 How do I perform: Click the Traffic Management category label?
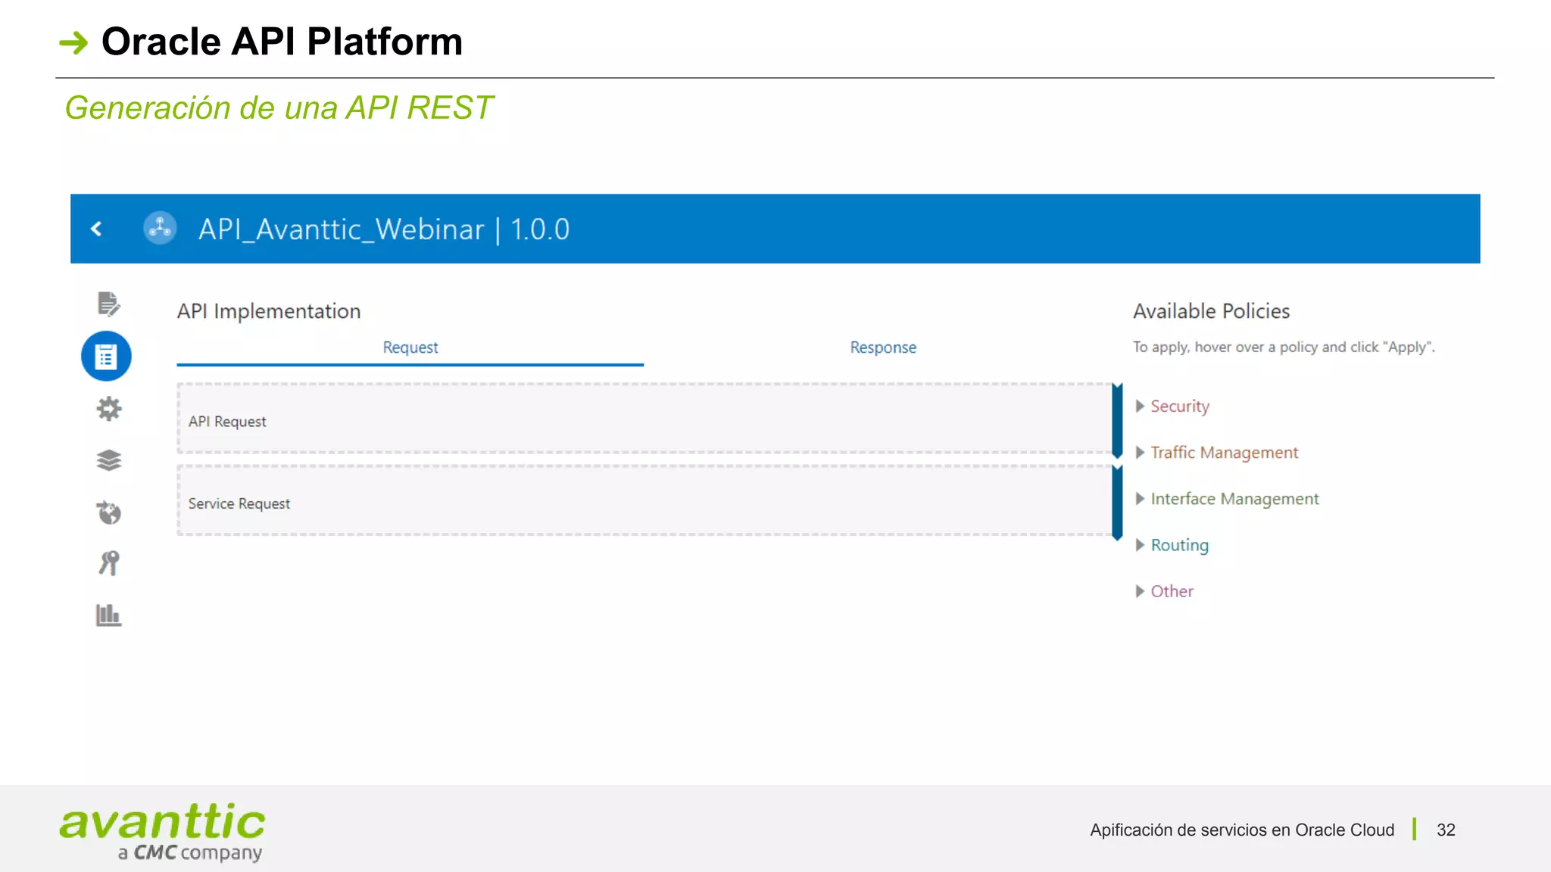tap(1225, 453)
